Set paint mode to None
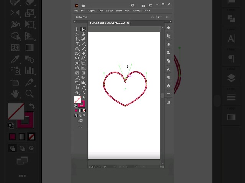Image resolution: width=245 pixels, height=183 pixels. point(84,111)
